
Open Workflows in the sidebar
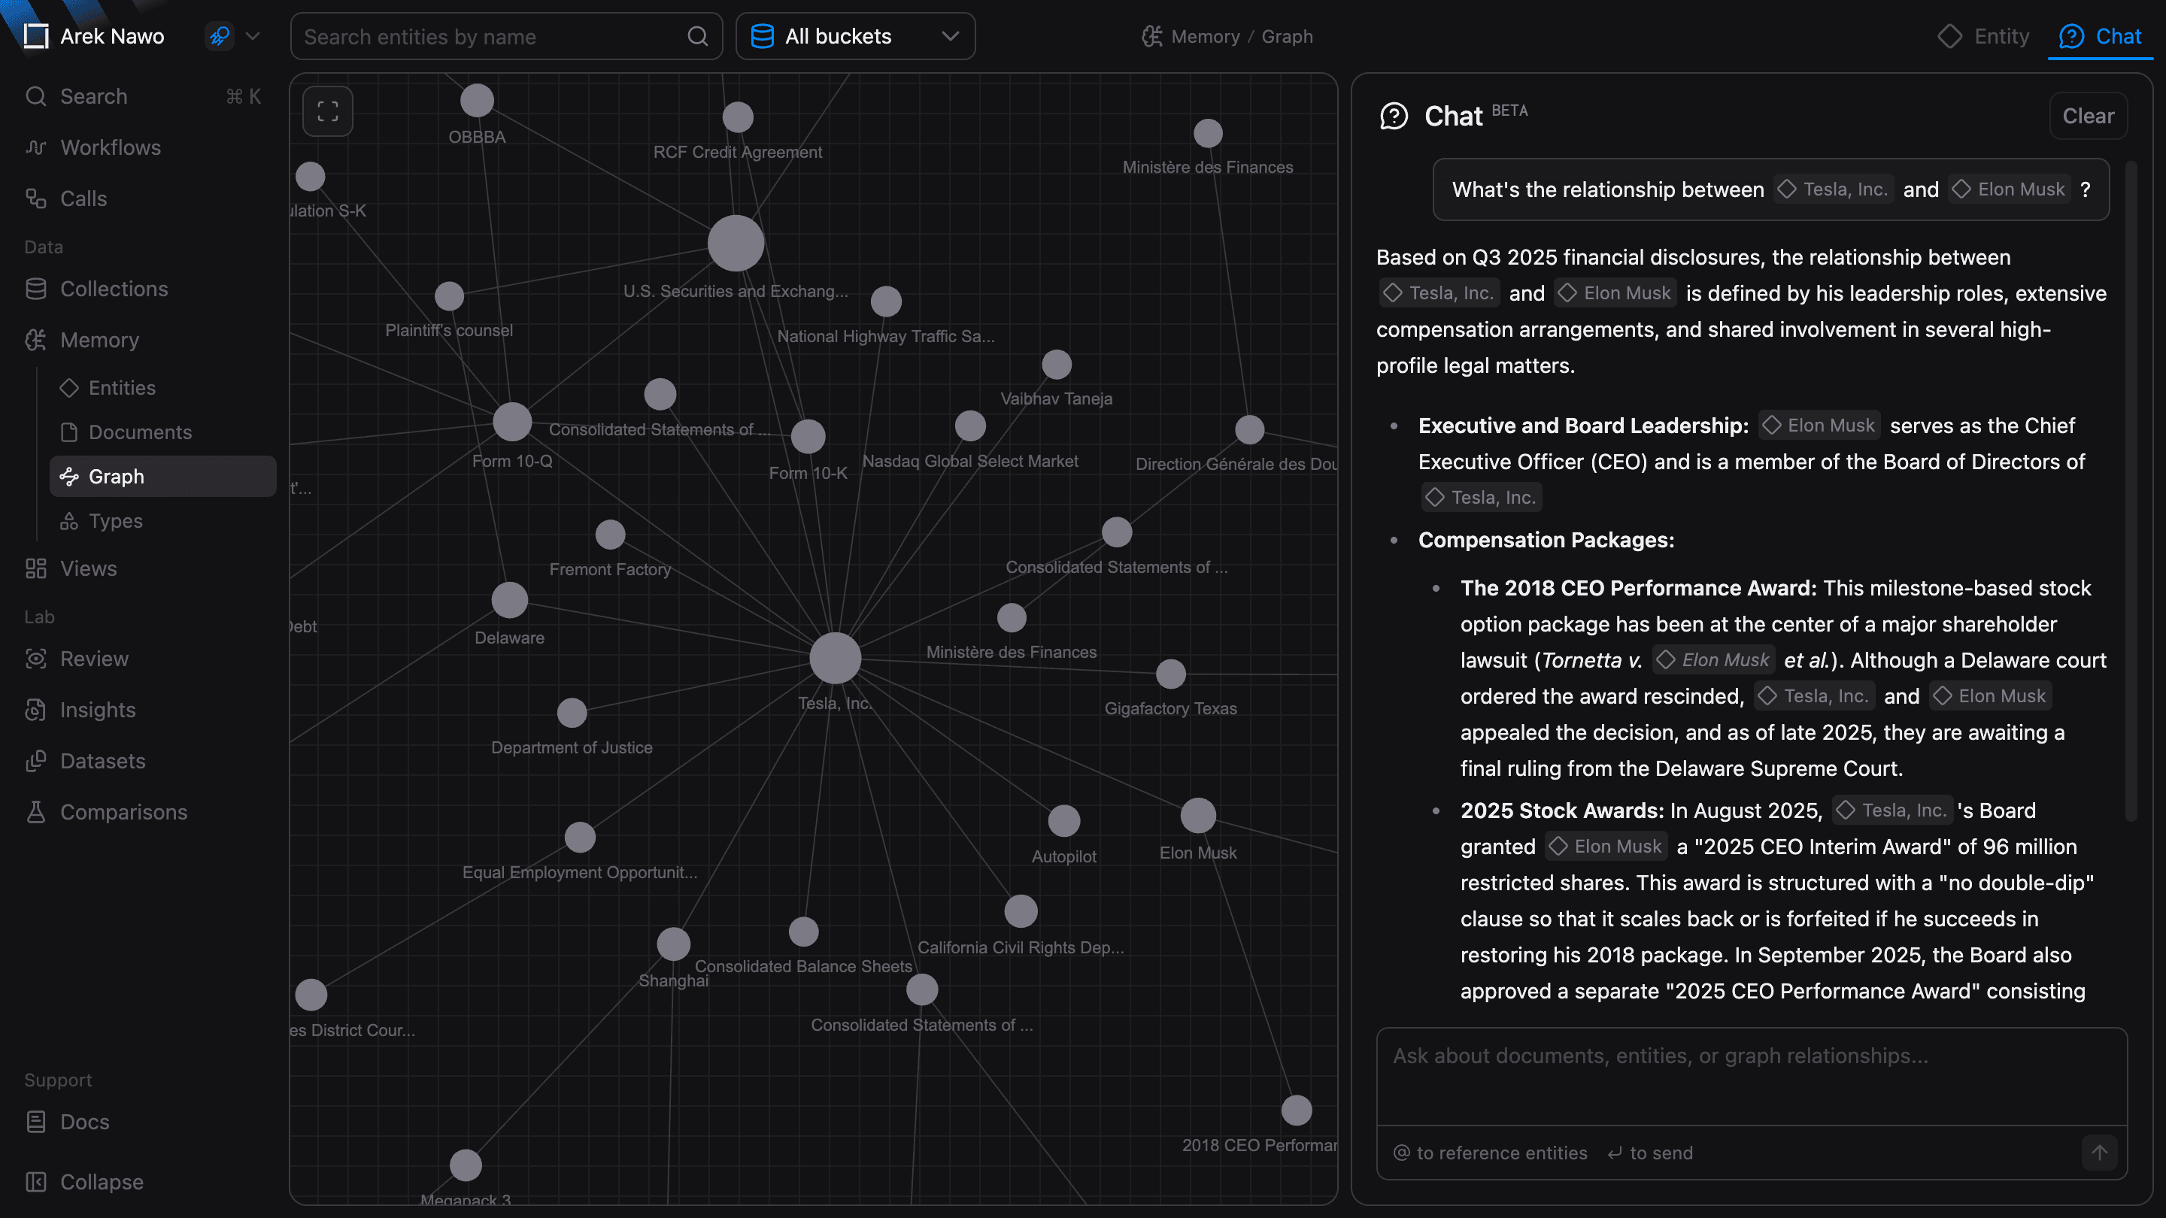143,148
